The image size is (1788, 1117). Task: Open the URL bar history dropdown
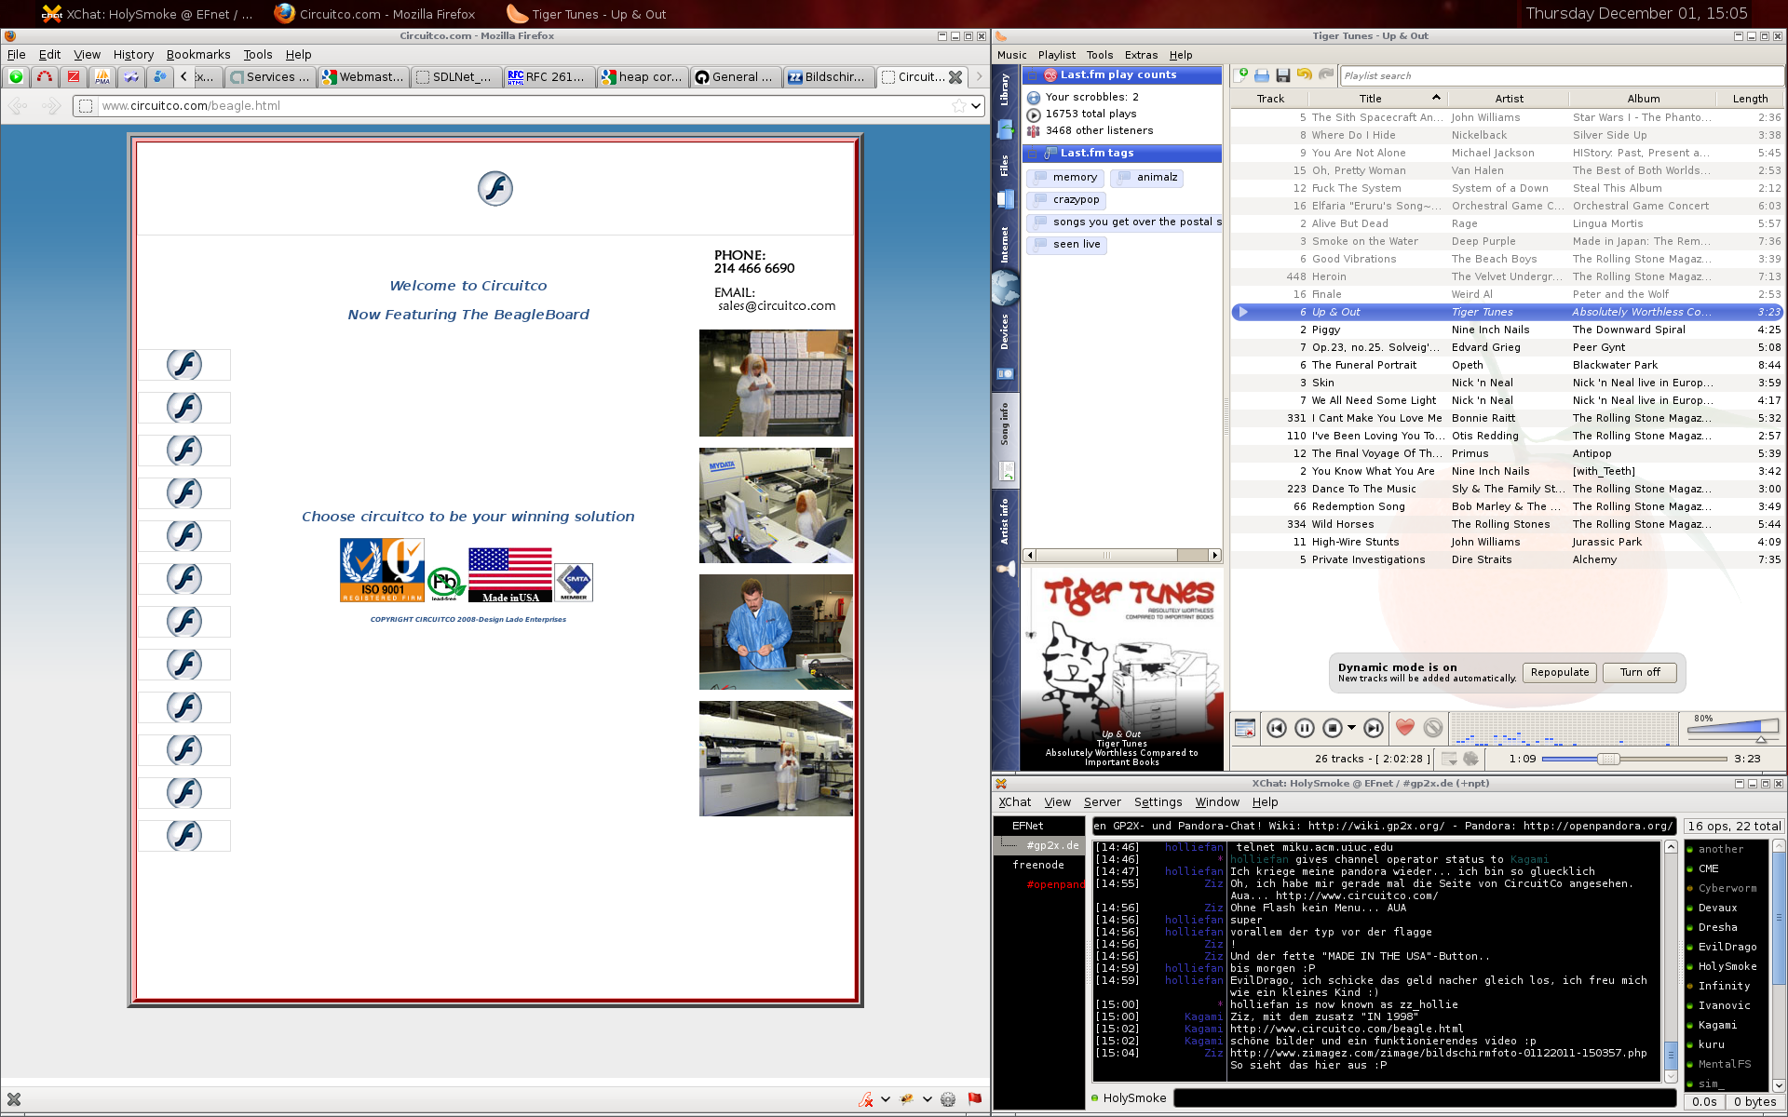coord(975,106)
